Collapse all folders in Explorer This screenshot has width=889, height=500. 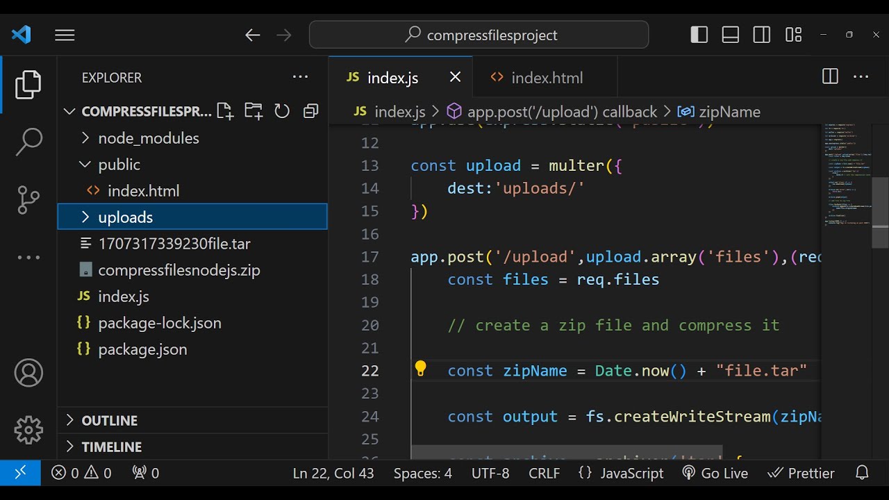pyautogui.click(x=310, y=111)
